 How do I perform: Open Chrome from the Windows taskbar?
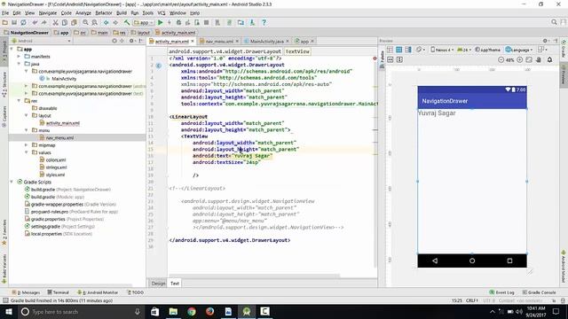pyautogui.click(x=192, y=311)
